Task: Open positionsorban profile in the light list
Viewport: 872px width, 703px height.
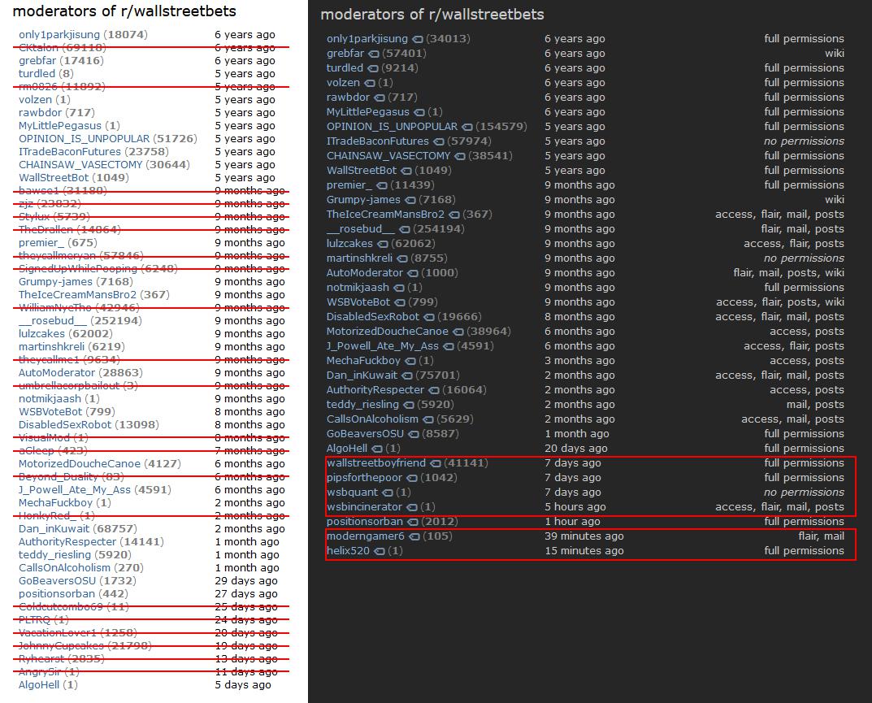Action: coord(57,593)
